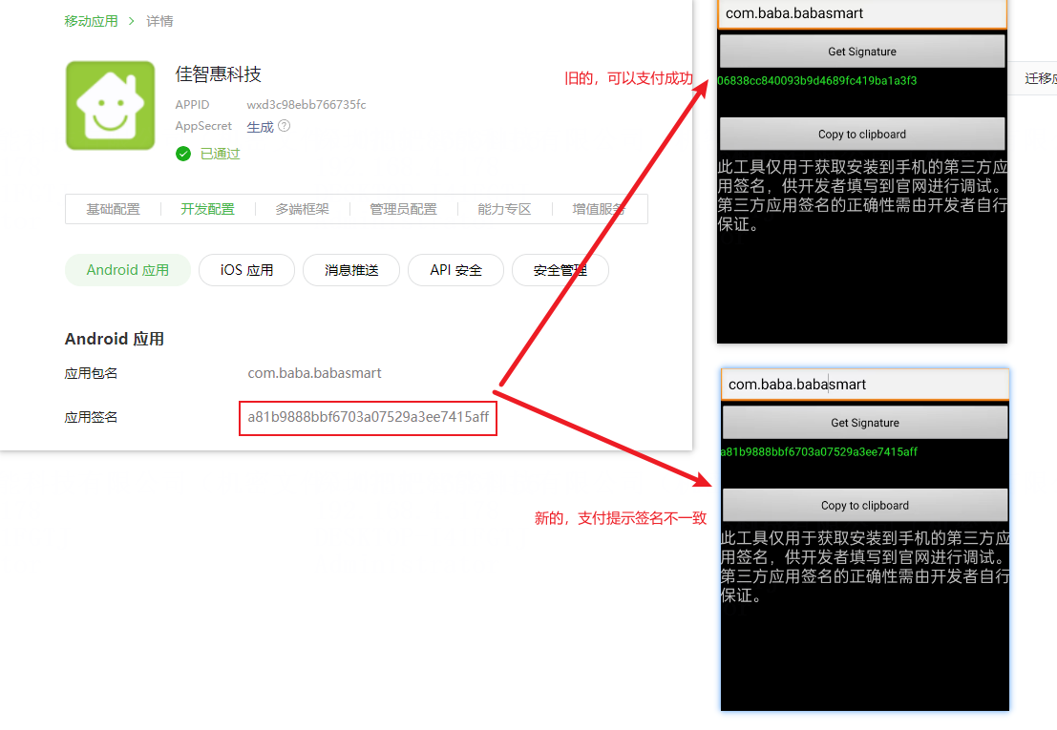
Task: Click the AppSecret help question mark icon
Action: (x=285, y=126)
